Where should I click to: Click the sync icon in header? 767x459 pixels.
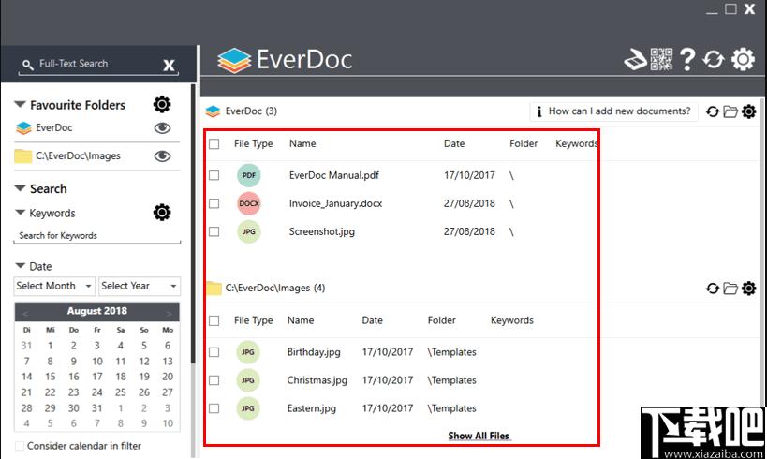coord(714,60)
